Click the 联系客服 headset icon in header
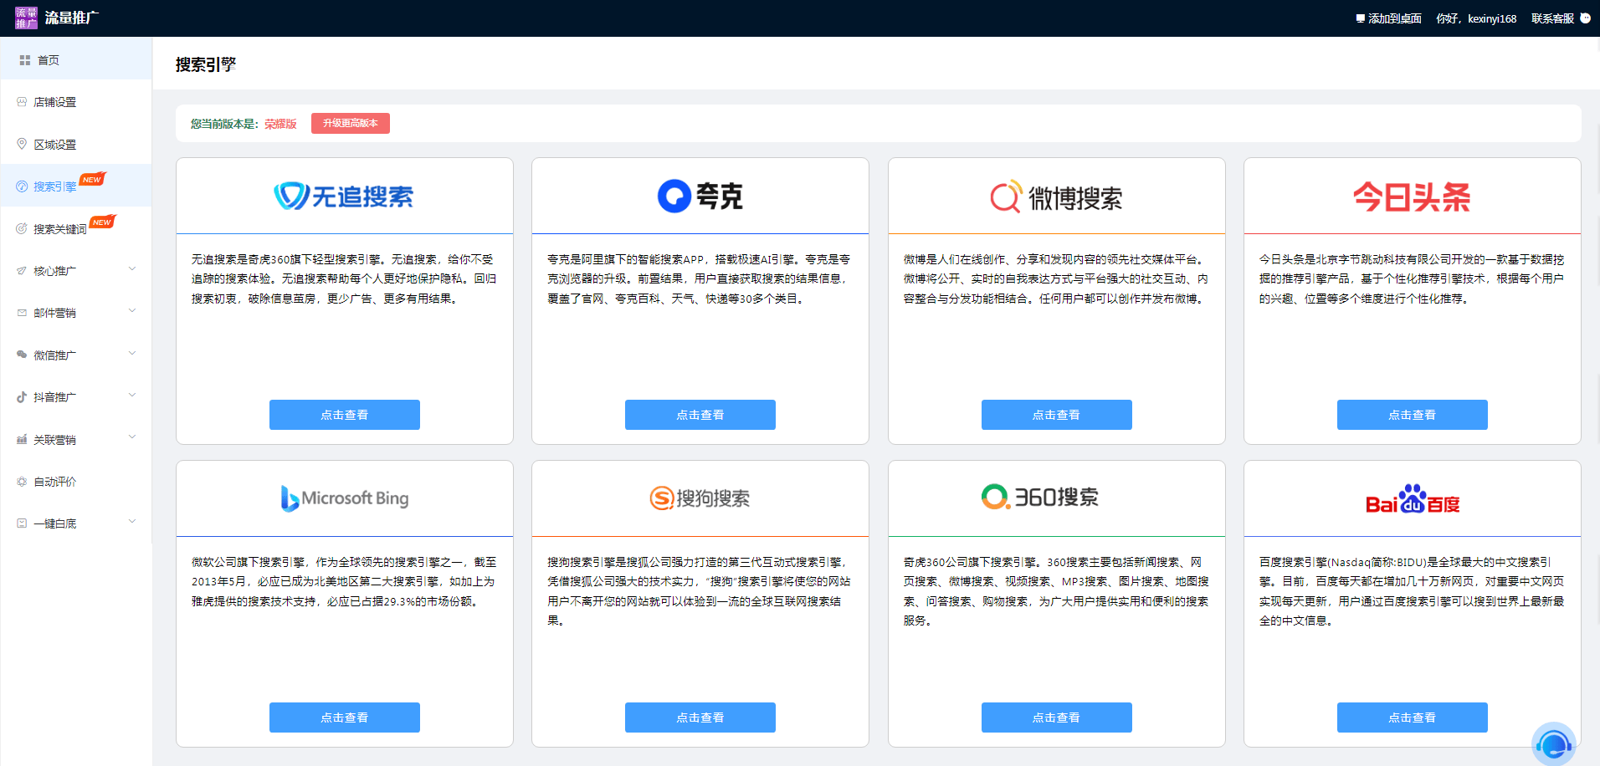This screenshot has height=766, width=1600. point(1585,18)
